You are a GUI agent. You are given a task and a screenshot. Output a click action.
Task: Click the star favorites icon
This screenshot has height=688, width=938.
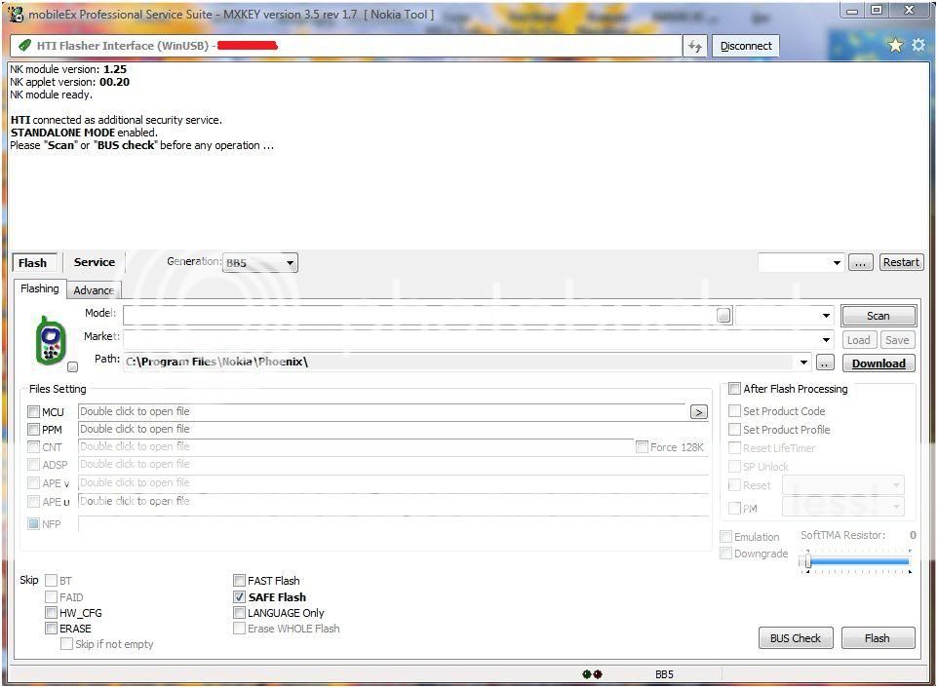coord(895,45)
